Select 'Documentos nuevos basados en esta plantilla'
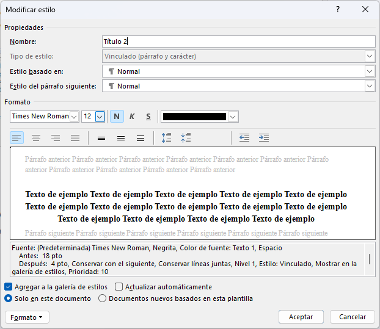 pos(103,298)
